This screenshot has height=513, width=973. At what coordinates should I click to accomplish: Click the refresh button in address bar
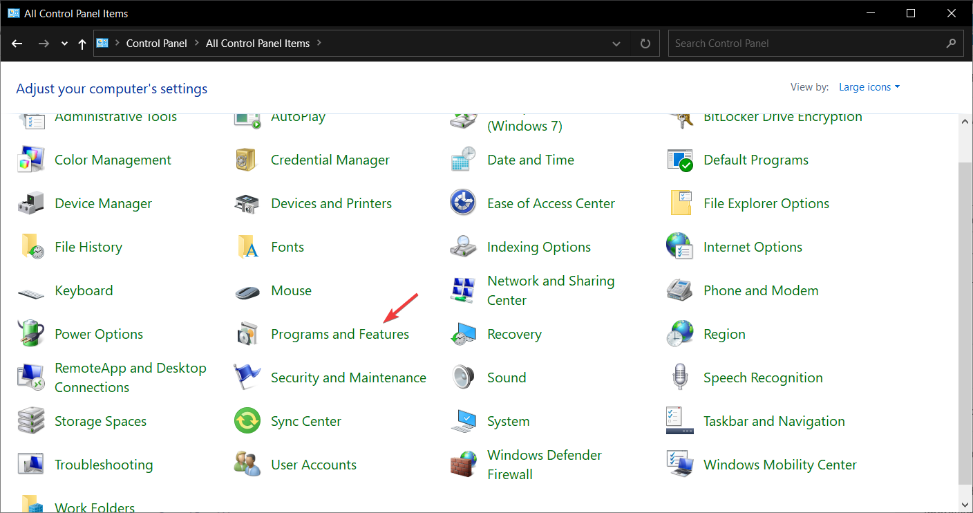click(645, 44)
